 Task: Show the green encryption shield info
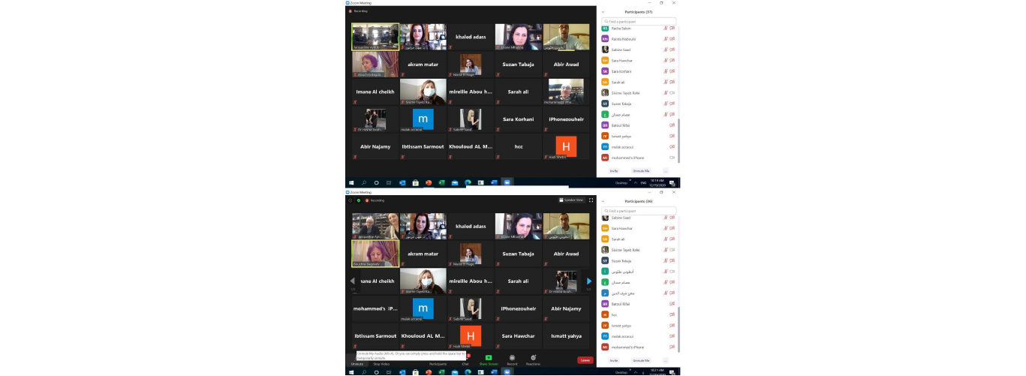[x=358, y=200]
